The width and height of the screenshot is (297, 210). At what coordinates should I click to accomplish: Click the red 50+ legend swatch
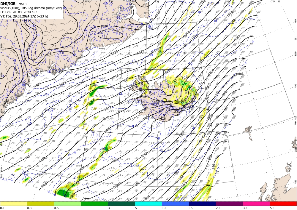point(283,204)
